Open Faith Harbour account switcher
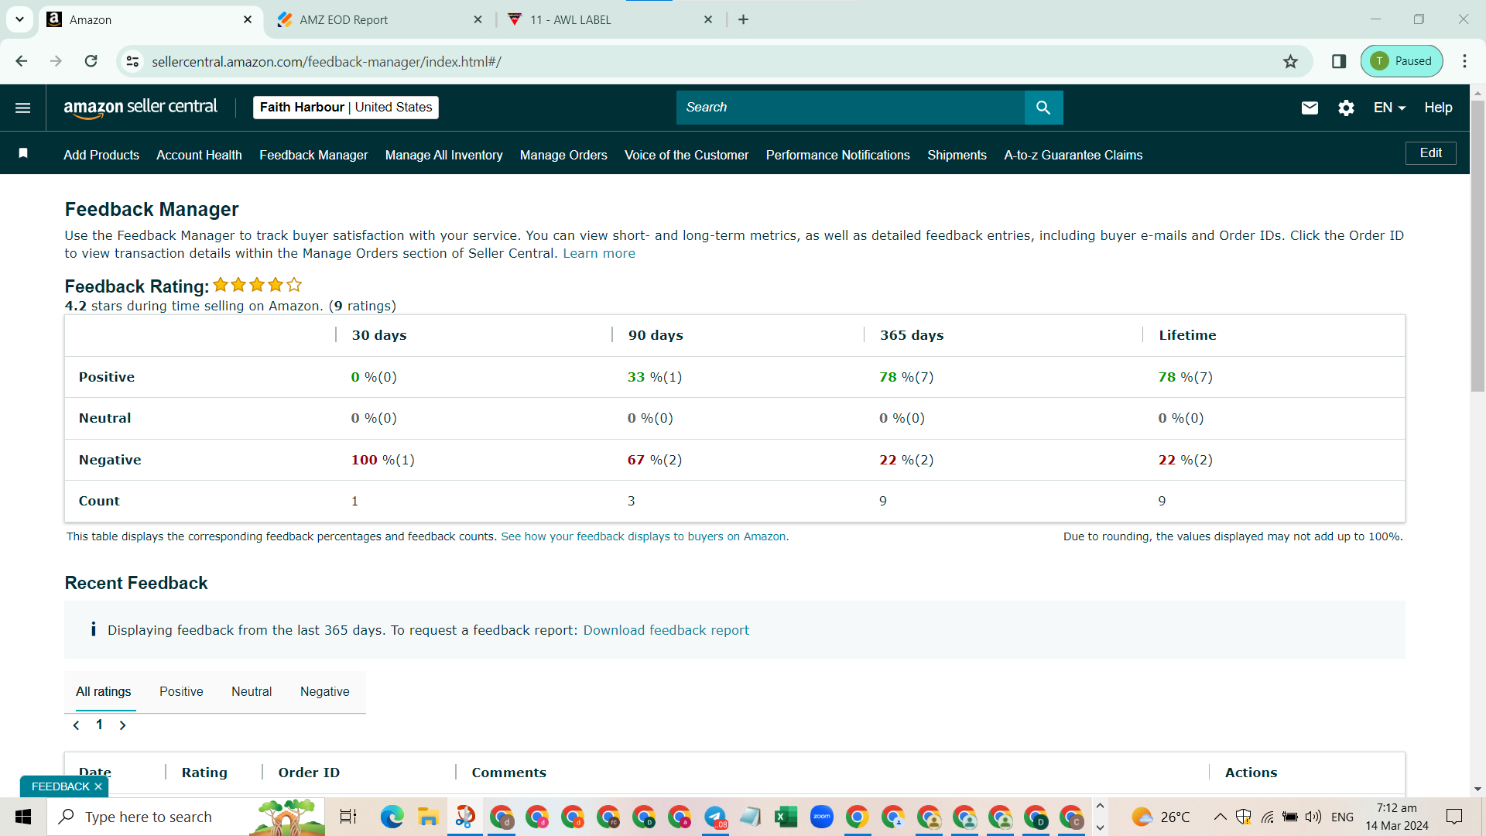The width and height of the screenshot is (1486, 836). coord(346,108)
